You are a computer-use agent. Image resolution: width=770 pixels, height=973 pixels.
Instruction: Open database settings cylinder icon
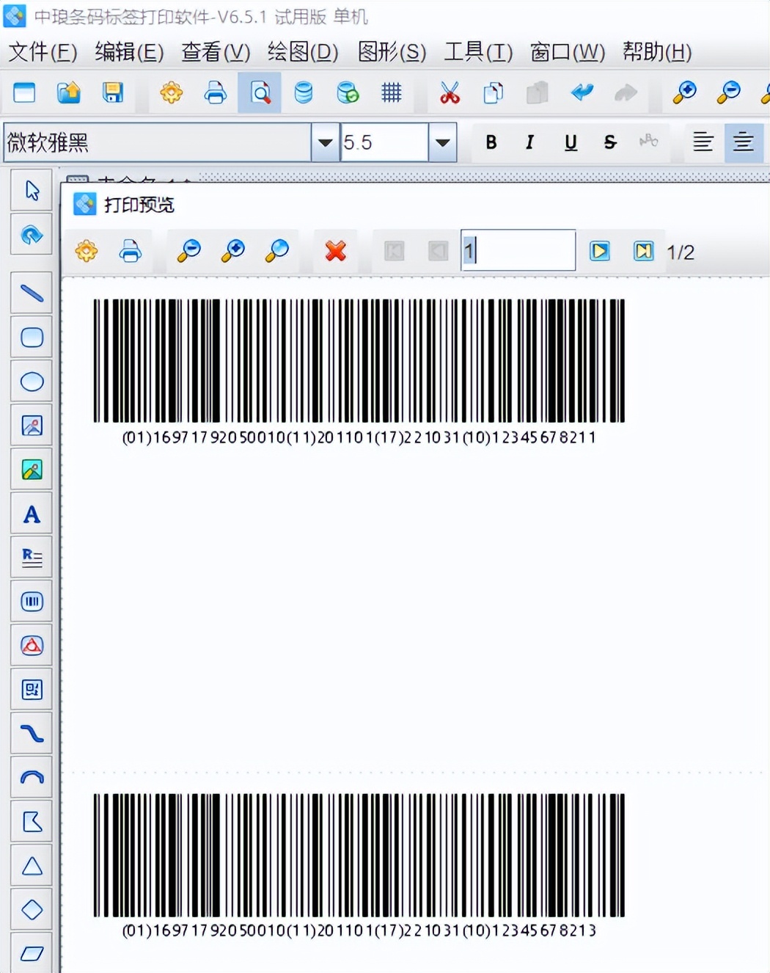pyautogui.click(x=304, y=92)
